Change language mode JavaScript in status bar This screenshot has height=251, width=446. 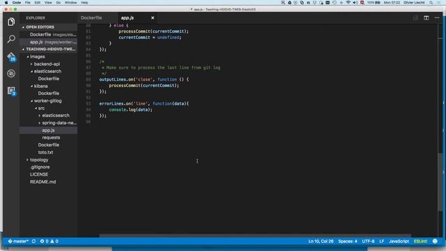point(399,241)
